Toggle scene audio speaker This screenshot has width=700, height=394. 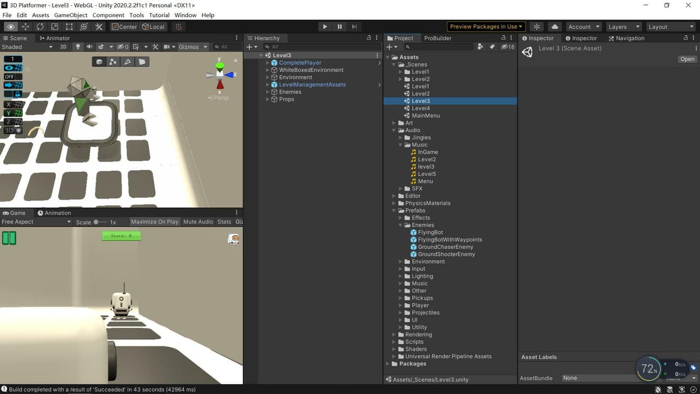click(89, 47)
